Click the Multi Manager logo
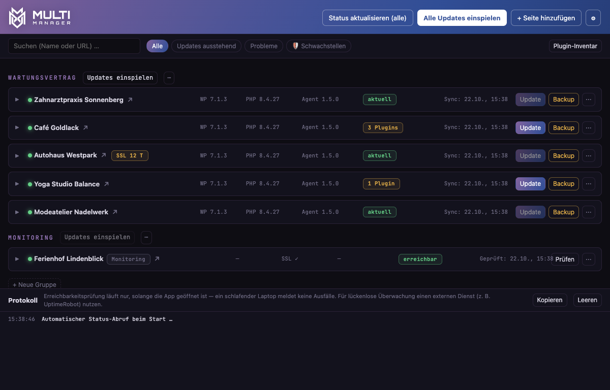Viewport: 610px width, 390px height. (x=40, y=18)
